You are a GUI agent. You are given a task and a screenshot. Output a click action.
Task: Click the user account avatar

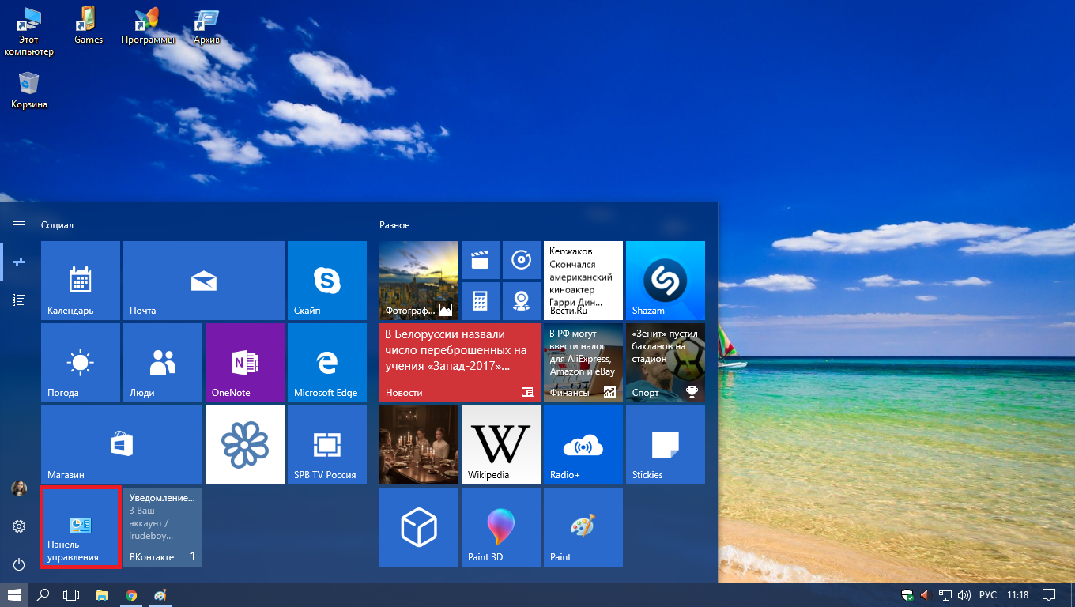(x=19, y=488)
